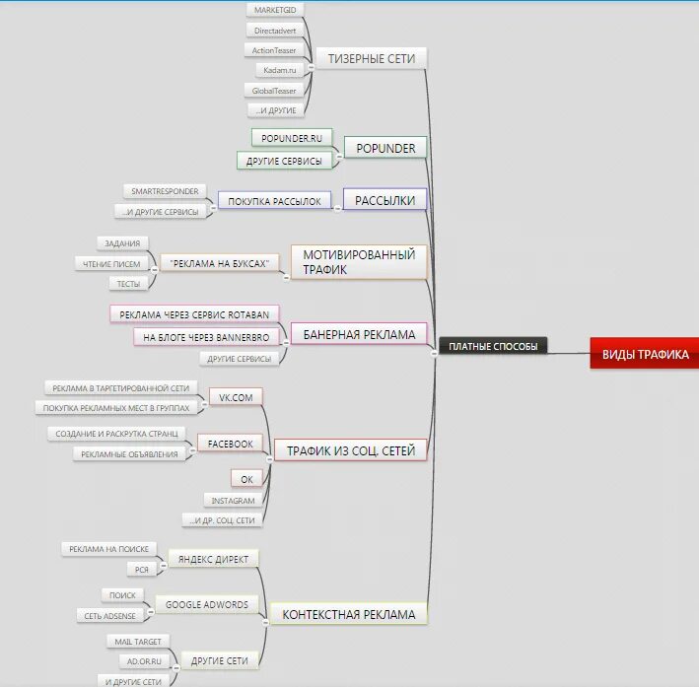699x687 pixels.
Task: Select the ЯНДЕКС ДИРЕКТ node
Action: pyautogui.click(x=213, y=559)
